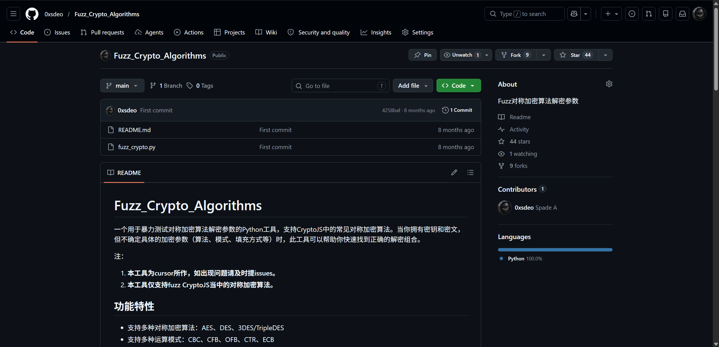Open the Copilot dropdown arrow in header

pos(586,14)
